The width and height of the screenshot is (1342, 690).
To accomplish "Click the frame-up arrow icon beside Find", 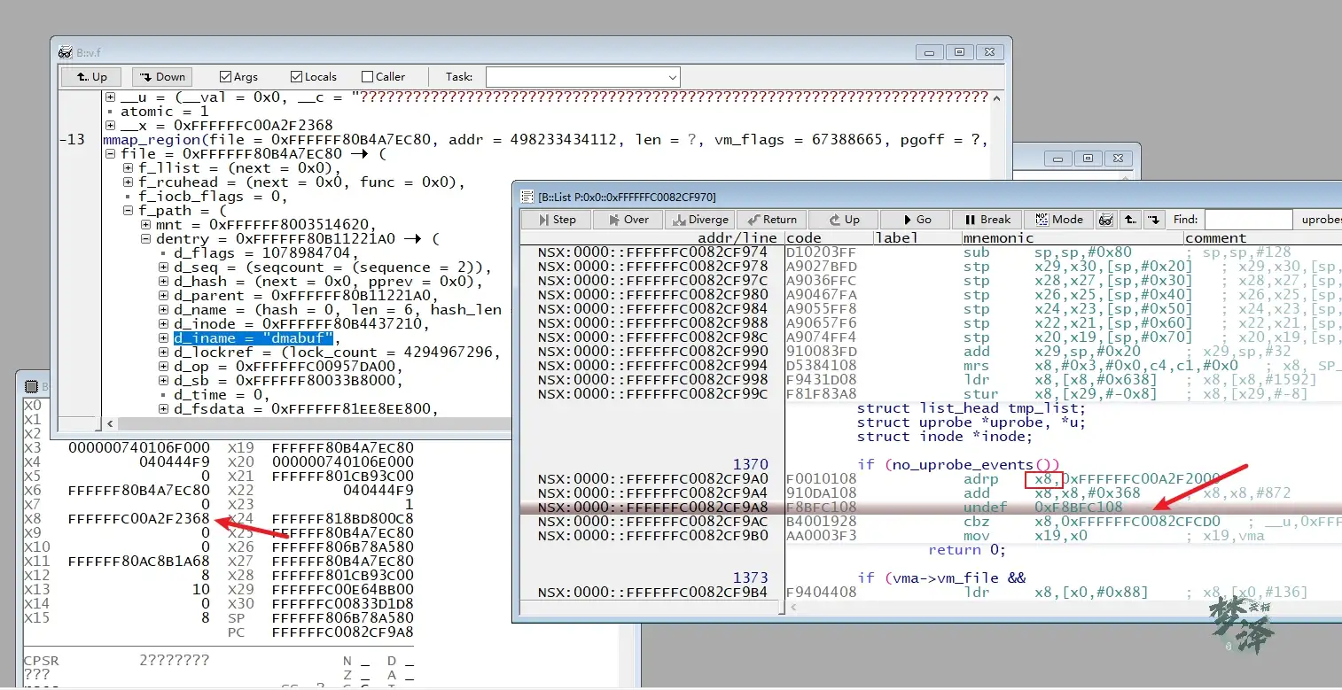I will click(1130, 220).
